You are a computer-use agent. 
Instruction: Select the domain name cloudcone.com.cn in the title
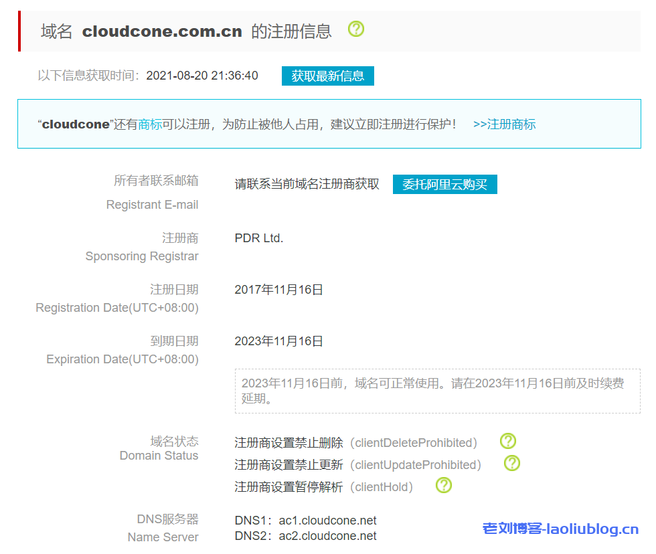point(163,31)
